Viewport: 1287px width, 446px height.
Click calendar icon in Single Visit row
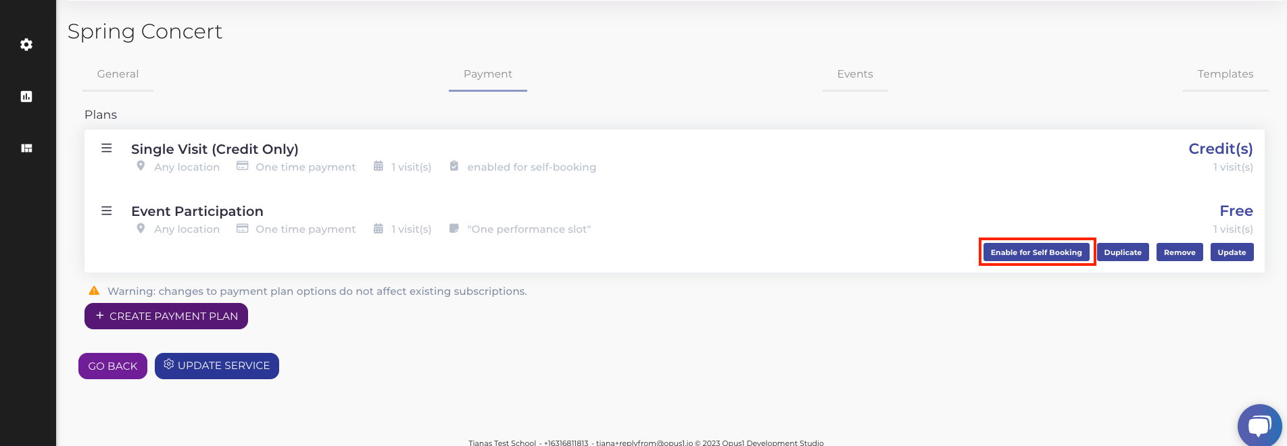(379, 166)
